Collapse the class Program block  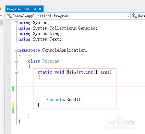pyautogui.click(x=16, y=61)
